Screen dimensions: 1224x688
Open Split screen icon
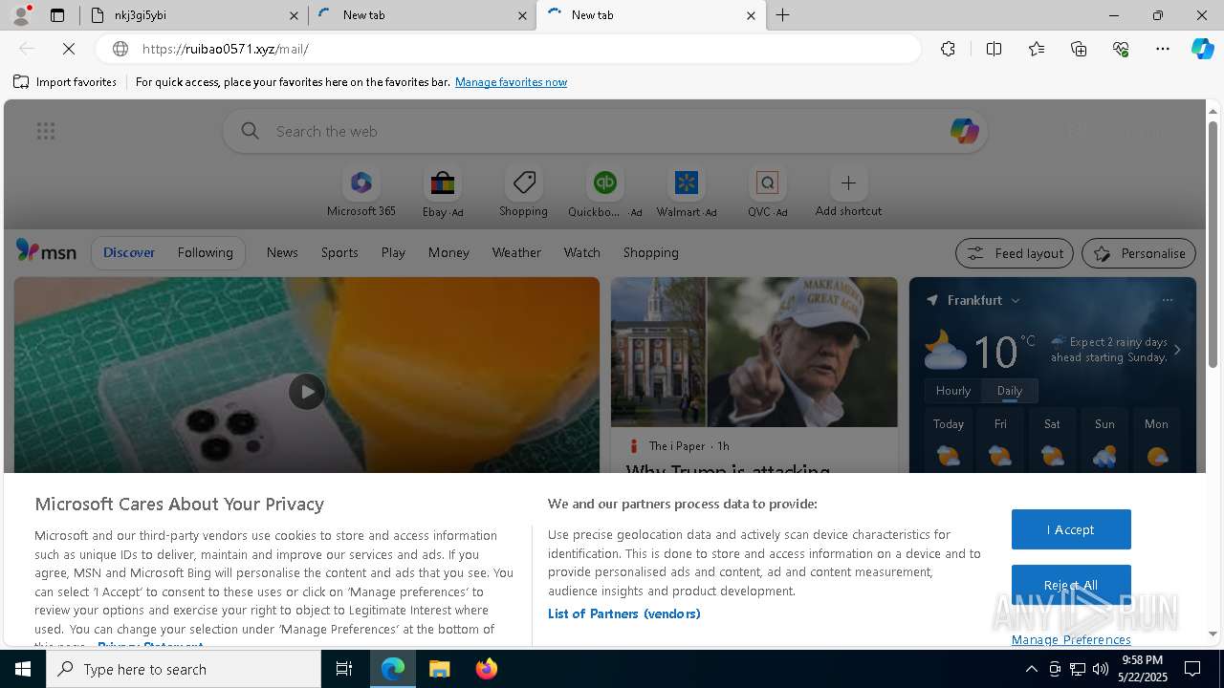point(994,49)
